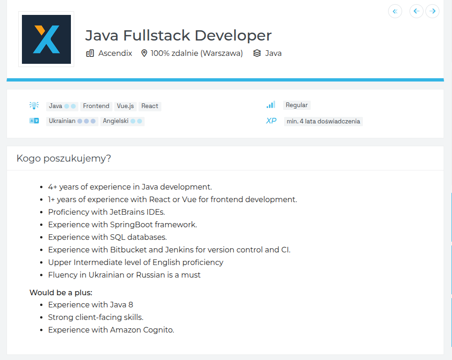Click the double-chevron back to list button
Viewport: 452px width, 360px height.
395,11
